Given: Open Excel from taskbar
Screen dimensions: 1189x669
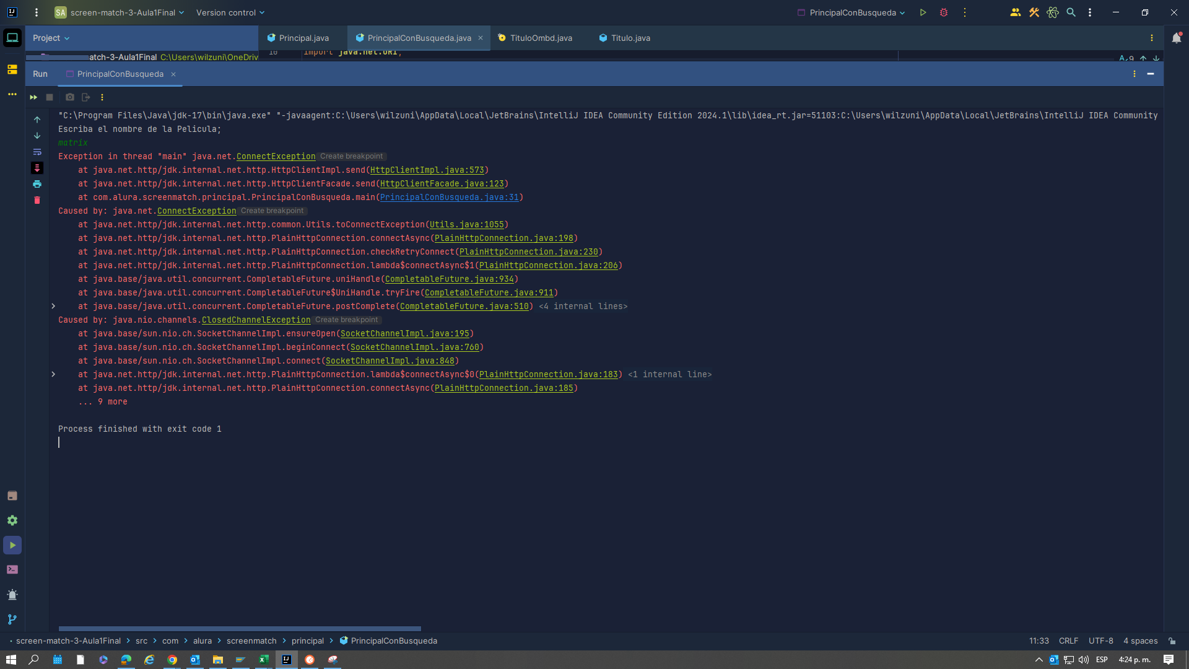Looking at the screenshot, I should click(x=264, y=660).
